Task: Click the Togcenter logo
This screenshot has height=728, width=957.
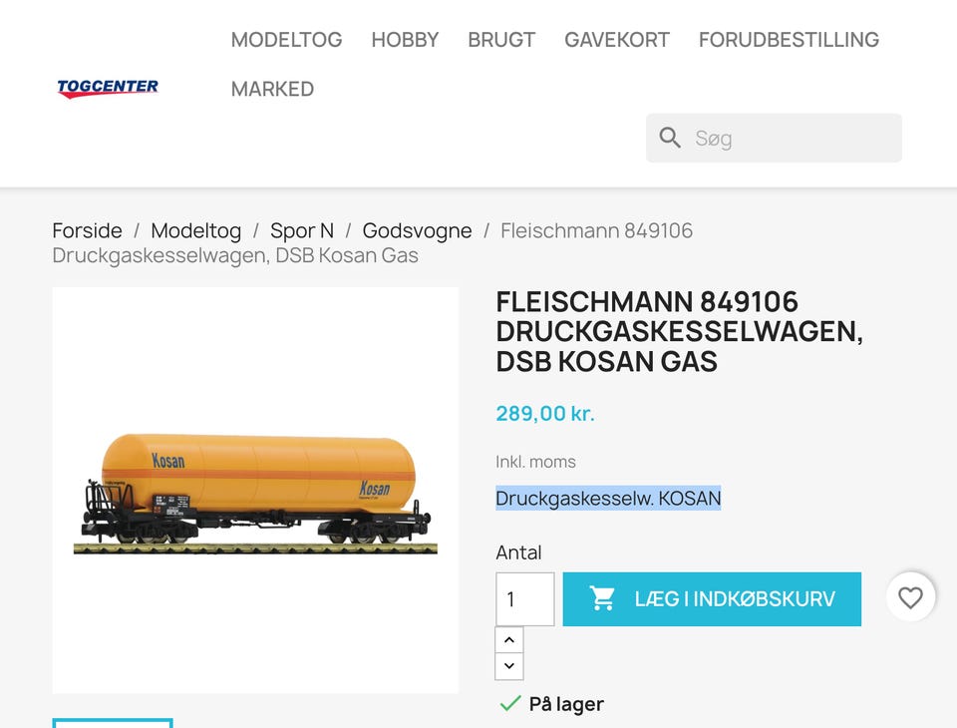Action: 108,88
